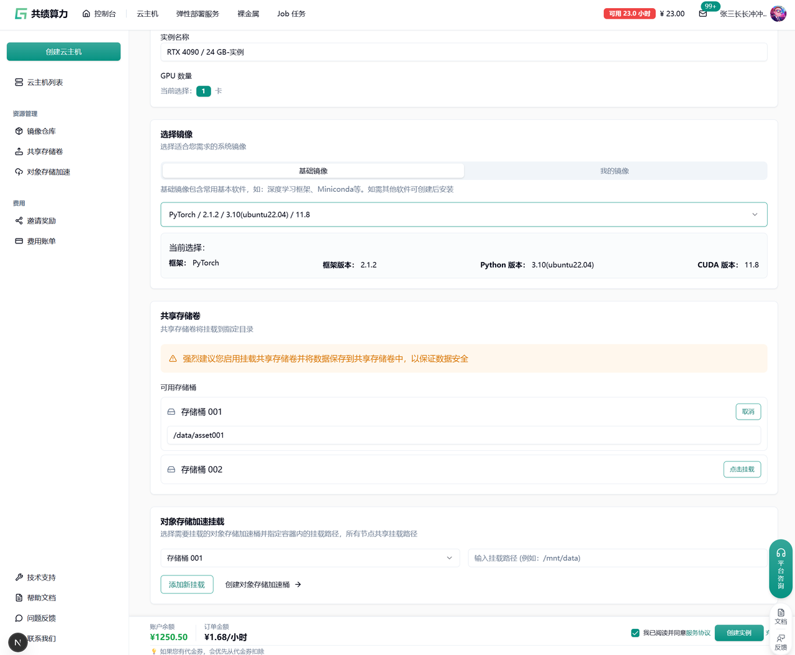The width and height of the screenshot is (795, 655).
Task: Expand the PyTorch base image dropdown
Action: (463, 214)
